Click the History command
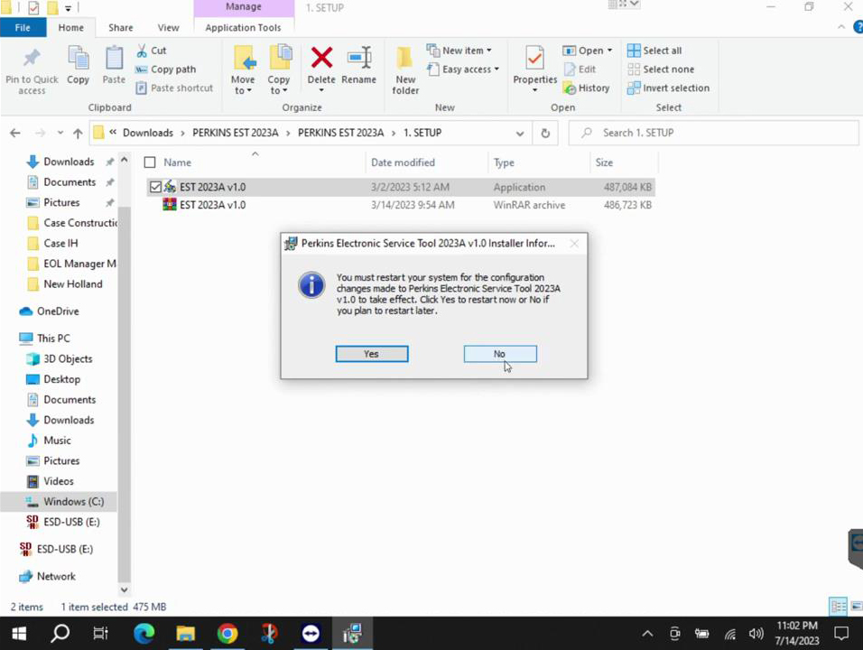Image resolution: width=863 pixels, height=650 pixels. pyautogui.click(x=586, y=88)
